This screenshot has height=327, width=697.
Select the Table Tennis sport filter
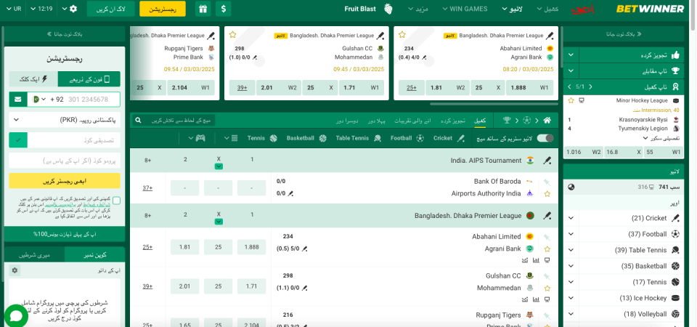358,138
